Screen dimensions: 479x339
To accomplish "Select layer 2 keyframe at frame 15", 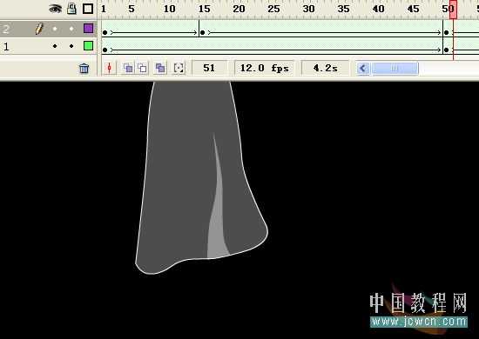I will point(202,32).
